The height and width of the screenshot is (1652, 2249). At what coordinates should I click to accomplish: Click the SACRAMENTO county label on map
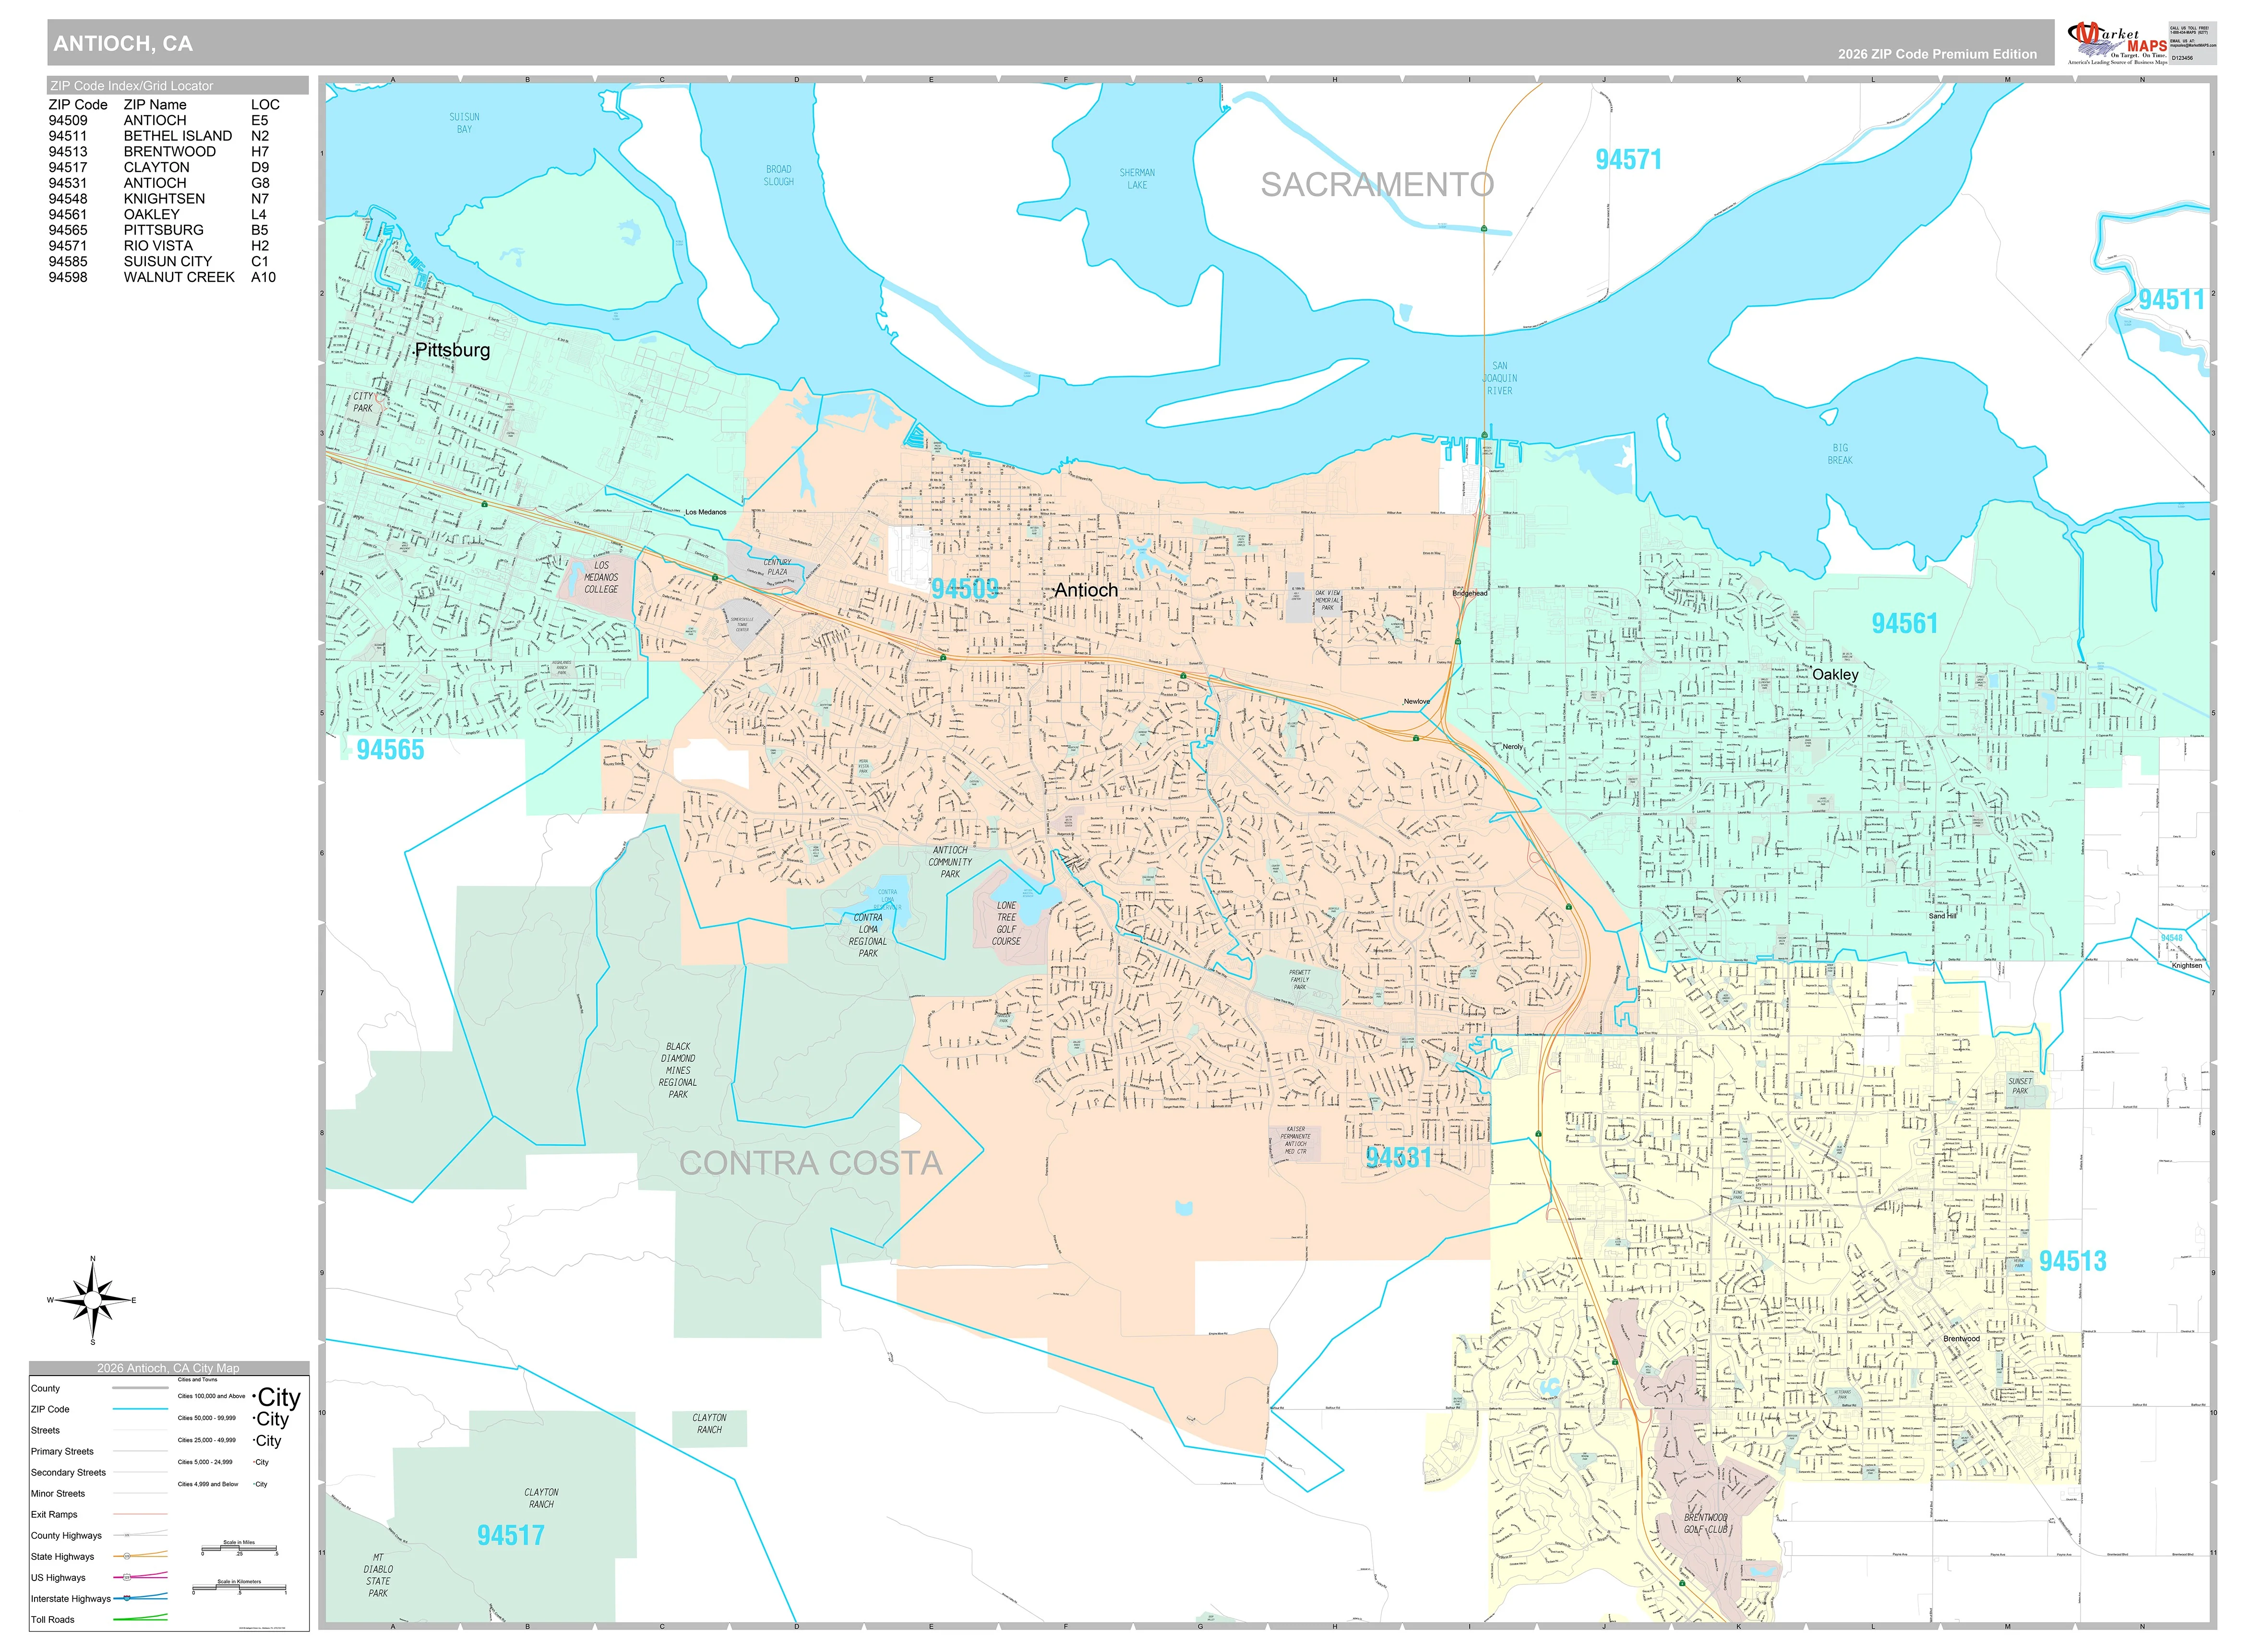[x=1377, y=185]
